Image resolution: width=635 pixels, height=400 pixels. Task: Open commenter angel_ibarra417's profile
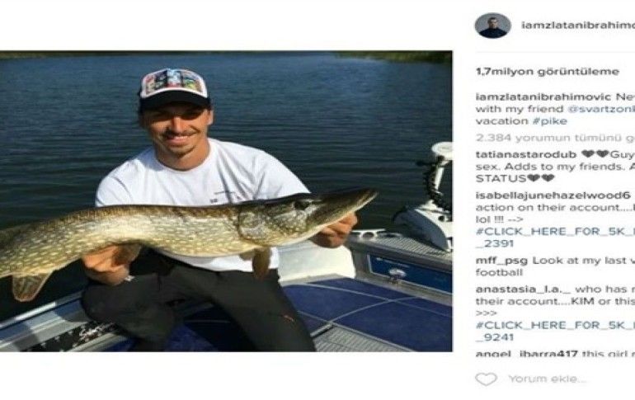[x=526, y=354]
